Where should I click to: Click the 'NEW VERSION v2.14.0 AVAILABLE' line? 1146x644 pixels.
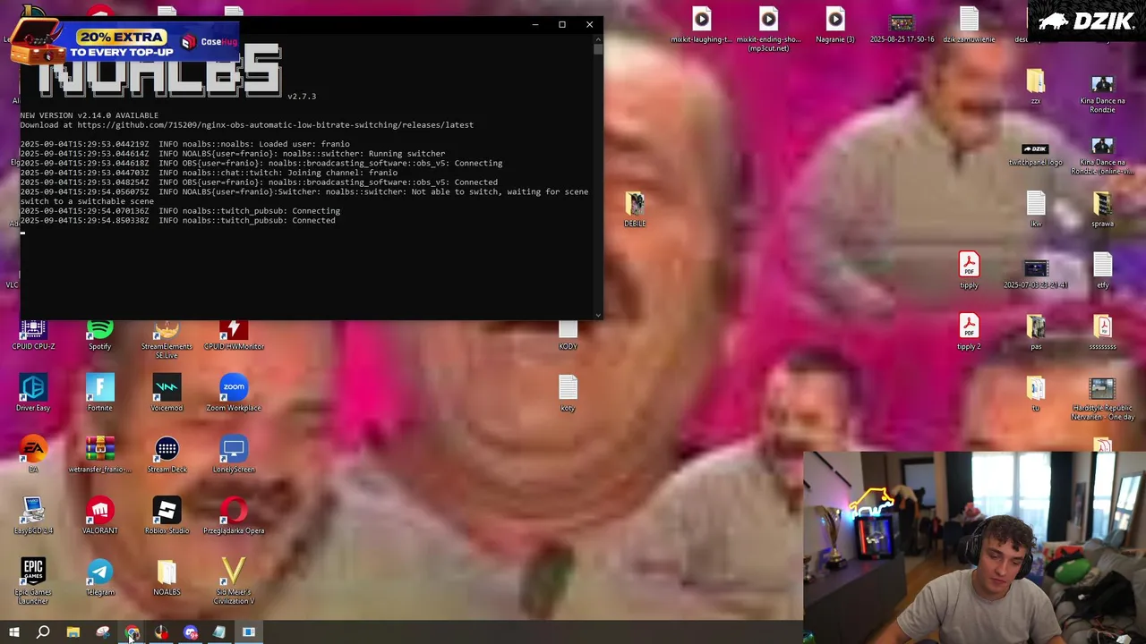pos(90,115)
